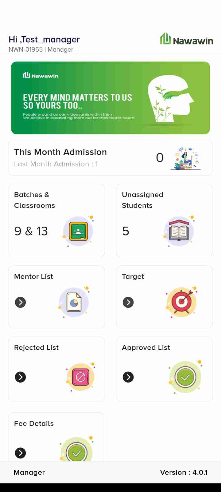
Task: Tap the green classroom board icon
Action: click(78, 231)
